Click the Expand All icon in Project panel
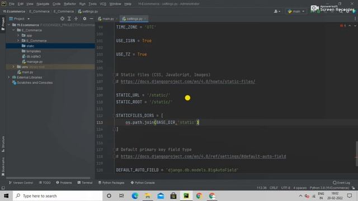Image resolution: width=358 pixels, height=201 pixels. pyautogui.click(x=69, y=18)
